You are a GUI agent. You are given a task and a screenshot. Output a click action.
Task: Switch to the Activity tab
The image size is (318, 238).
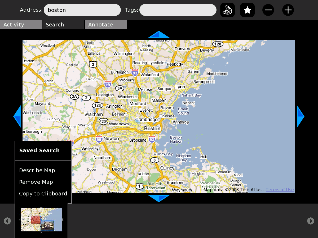point(21,25)
